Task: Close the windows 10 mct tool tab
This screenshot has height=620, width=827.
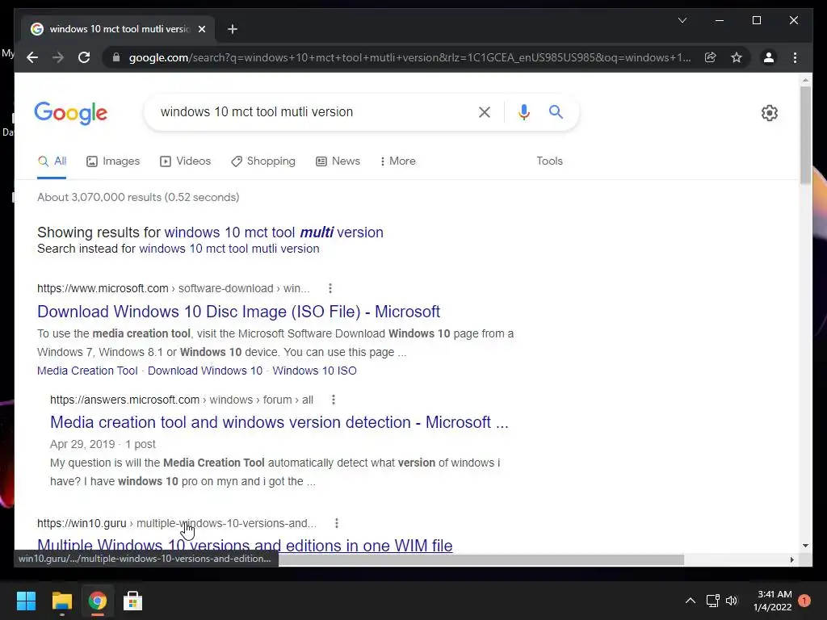Action: 201,29
